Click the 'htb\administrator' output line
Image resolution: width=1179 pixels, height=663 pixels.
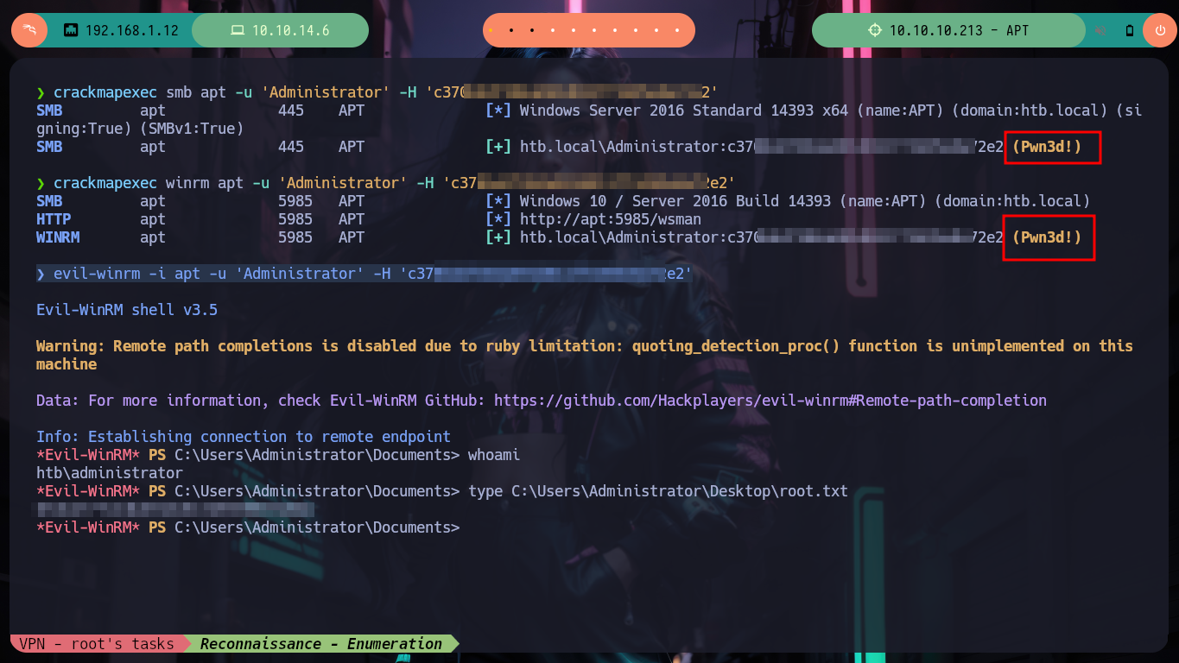tap(110, 473)
